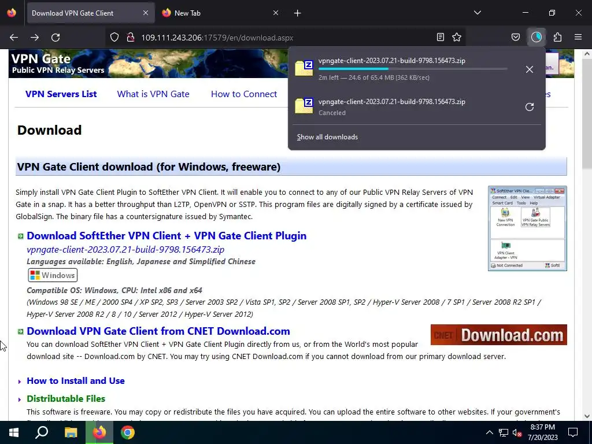Click the CNET Download.com banner
This screenshot has width=592, height=444.
pyautogui.click(x=499, y=335)
